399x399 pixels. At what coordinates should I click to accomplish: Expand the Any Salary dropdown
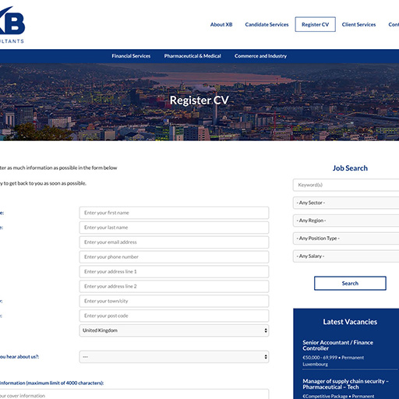click(x=346, y=256)
